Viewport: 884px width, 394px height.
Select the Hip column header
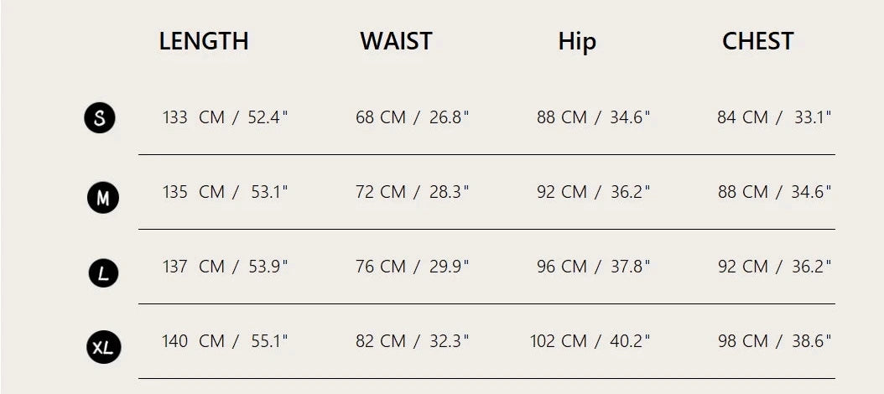click(x=577, y=42)
